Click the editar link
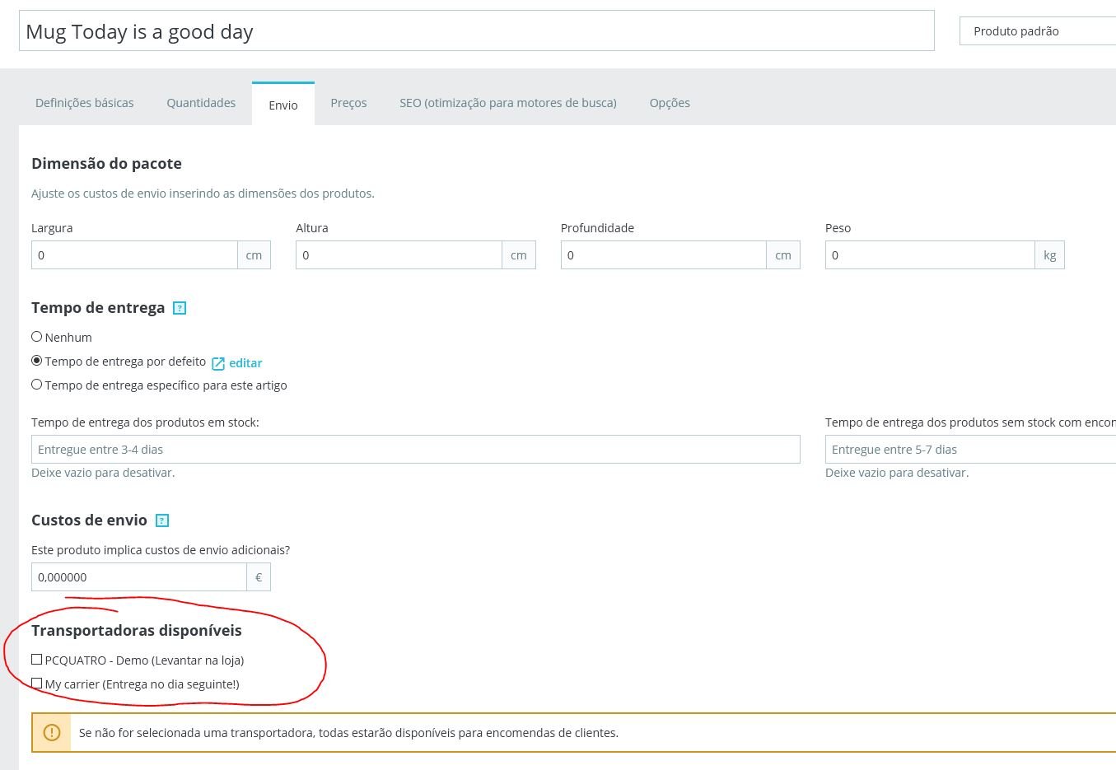The width and height of the screenshot is (1116, 770). (245, 363)
